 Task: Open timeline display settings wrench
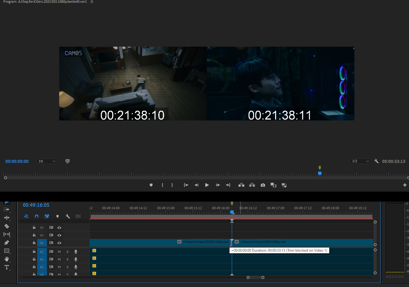click(x=68, y=216)
